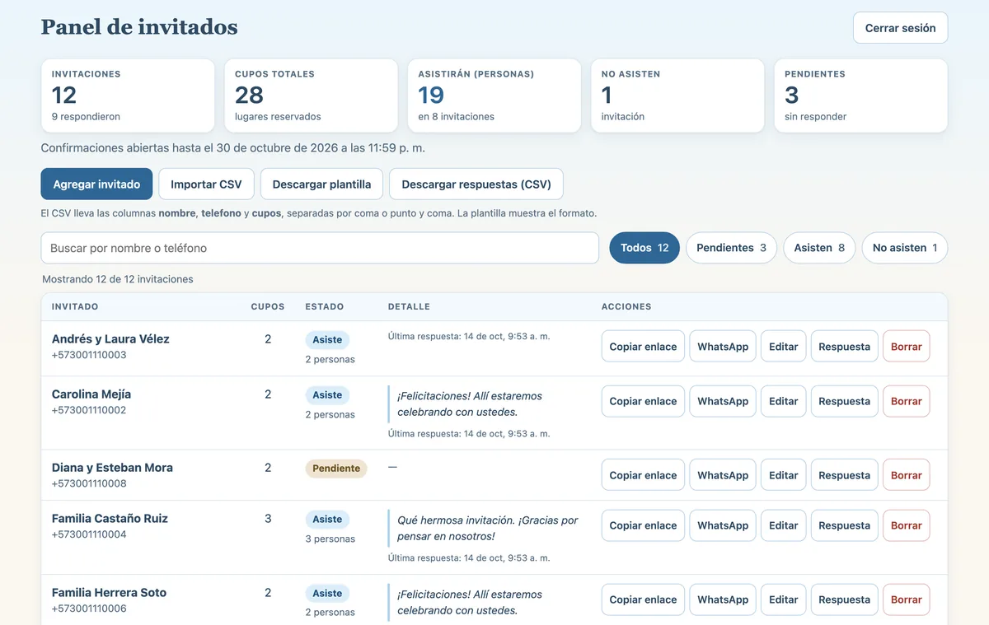
Task: Click Agregar invitado button
Action: 96,184
